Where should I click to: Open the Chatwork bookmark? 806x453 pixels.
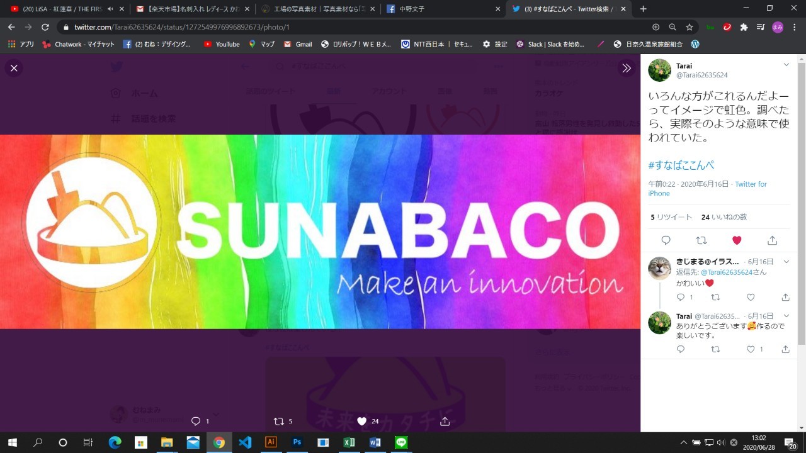tap(78, 44)
